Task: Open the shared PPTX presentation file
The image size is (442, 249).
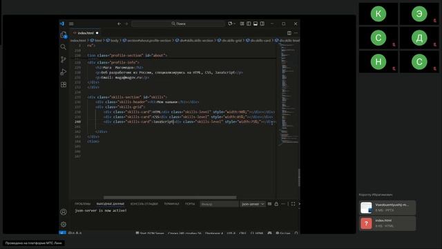Action: 387,207
